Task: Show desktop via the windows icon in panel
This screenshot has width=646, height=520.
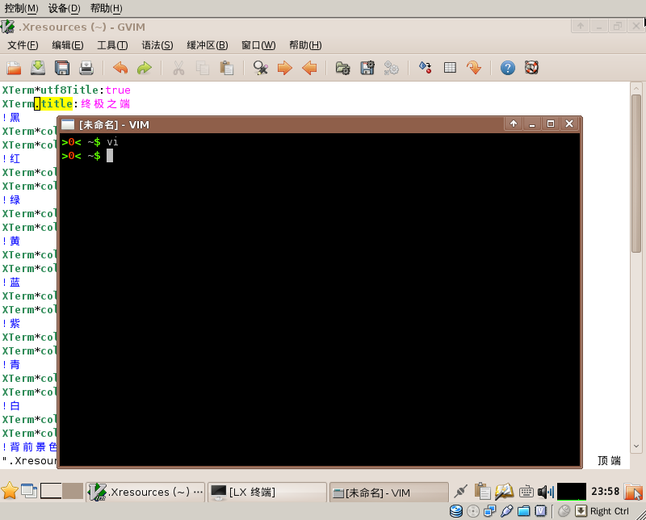Action: (29, 492)
